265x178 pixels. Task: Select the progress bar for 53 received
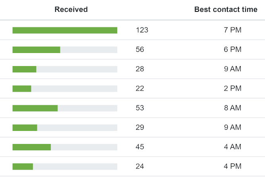[65, 108]
